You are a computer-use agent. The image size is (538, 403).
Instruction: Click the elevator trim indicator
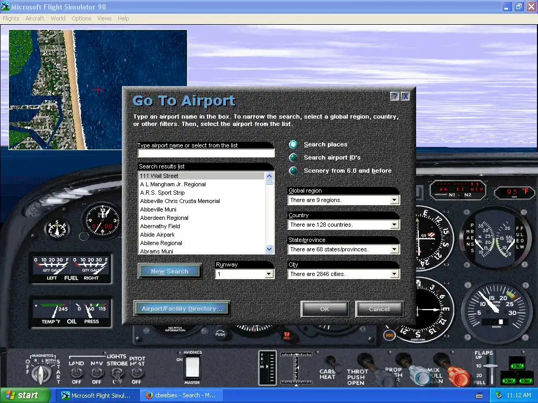(x=268, y=368)
